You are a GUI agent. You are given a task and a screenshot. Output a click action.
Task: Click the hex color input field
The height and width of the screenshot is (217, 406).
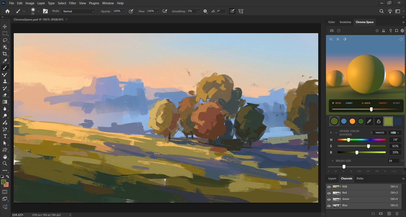(380, 133)
